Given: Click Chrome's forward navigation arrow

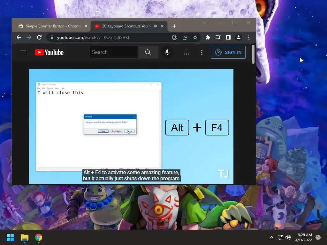Looking at the screenshot, I should point(29,37).
